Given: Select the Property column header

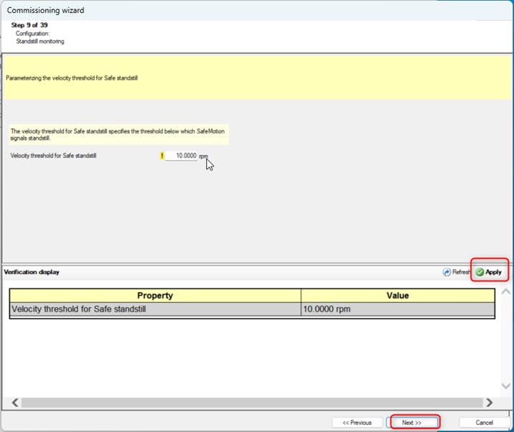Looking at the screenshot, I should [x=155, y=295].
